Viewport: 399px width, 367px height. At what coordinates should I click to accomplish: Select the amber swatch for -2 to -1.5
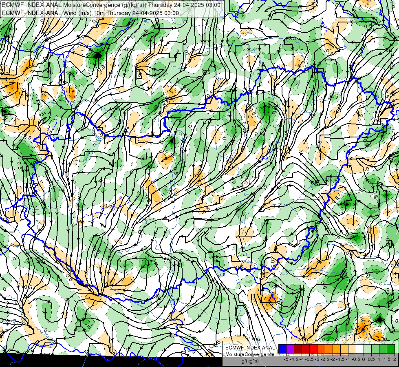337,349
